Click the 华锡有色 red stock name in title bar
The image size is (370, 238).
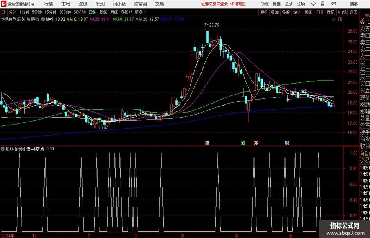tap(238, 4)
